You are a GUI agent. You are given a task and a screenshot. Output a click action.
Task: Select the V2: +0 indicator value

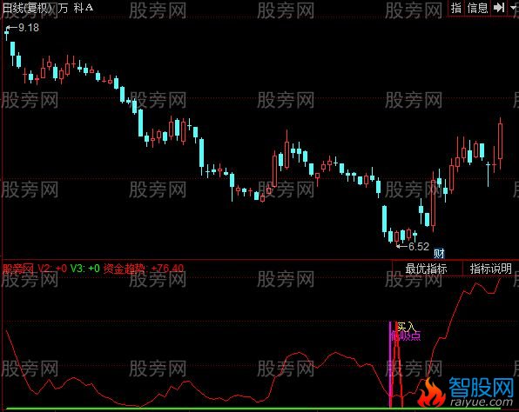pos(52,269)
